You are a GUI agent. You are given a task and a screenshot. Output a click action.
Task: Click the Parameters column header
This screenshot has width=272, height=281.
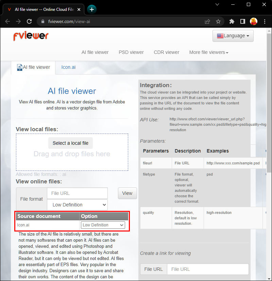tap(156, 151)
